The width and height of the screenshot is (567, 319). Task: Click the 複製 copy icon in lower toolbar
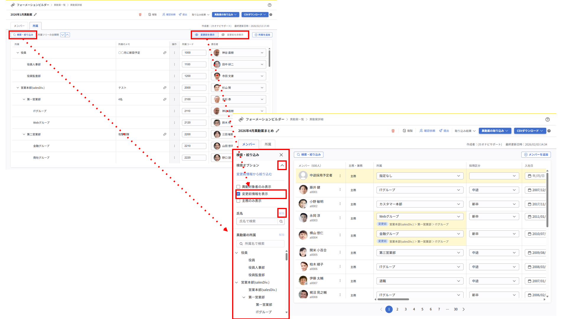(x=404, y=131)
